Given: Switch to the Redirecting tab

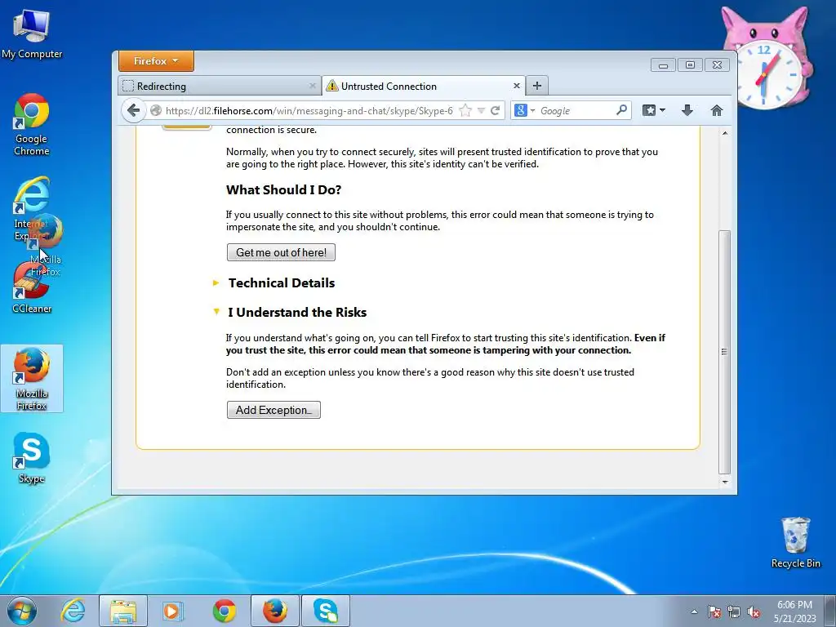Looking at the screenshot, I should 219,86.
